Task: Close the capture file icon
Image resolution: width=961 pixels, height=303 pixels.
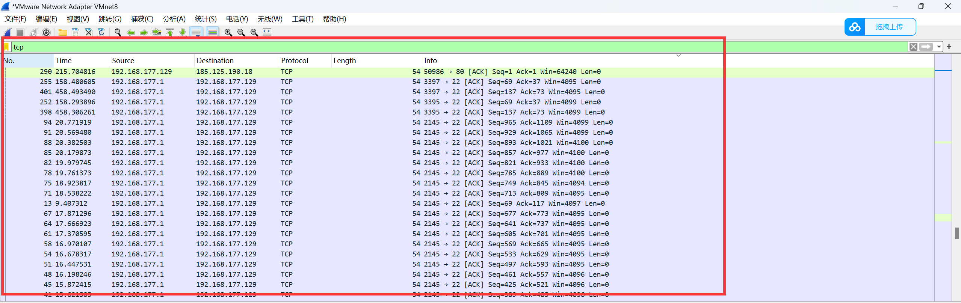Action: click(88, 33)
